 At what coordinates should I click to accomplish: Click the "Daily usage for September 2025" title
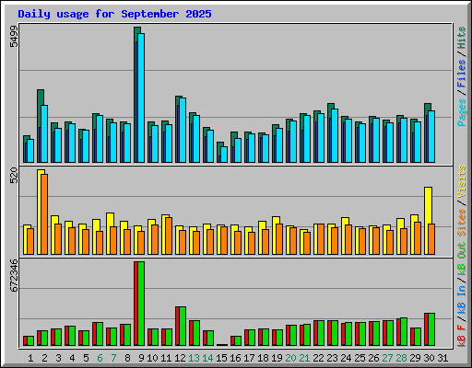114,14
